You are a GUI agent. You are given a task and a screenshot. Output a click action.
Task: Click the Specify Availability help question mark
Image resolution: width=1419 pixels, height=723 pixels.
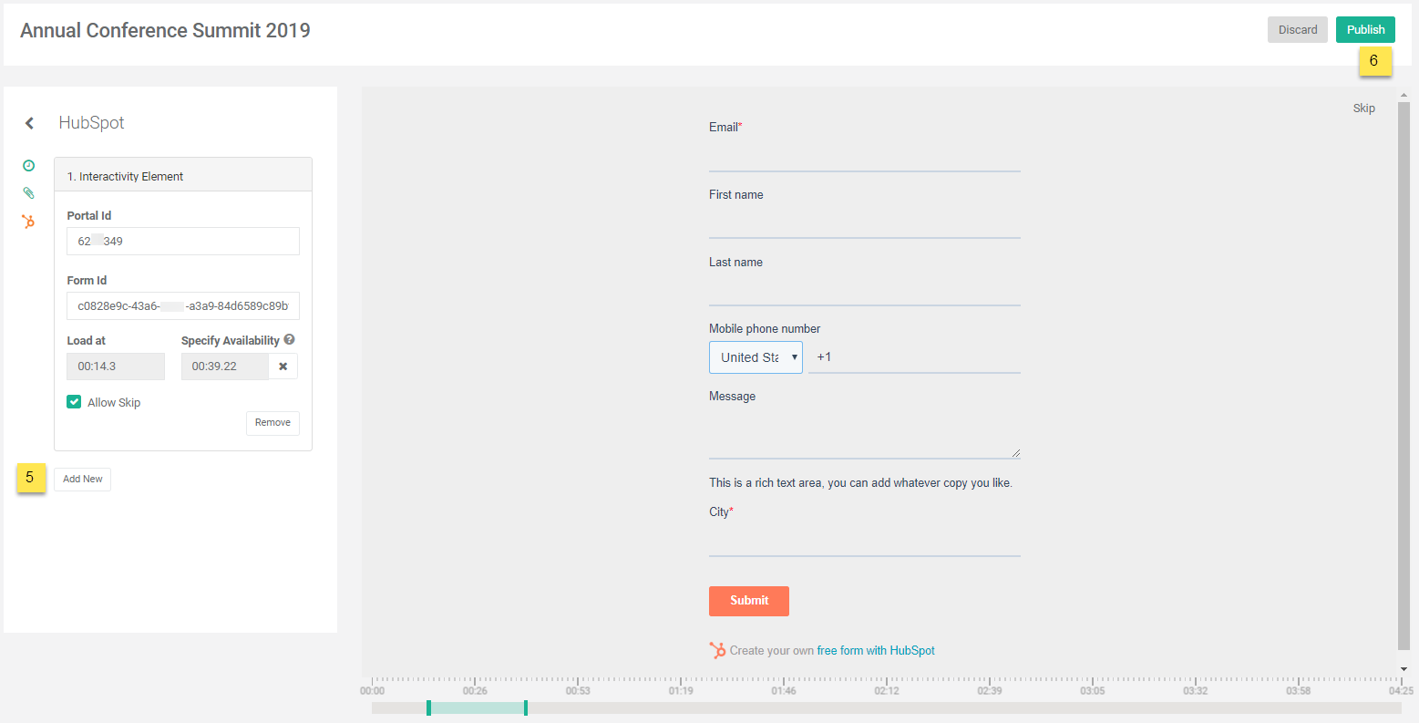[289, 339]
